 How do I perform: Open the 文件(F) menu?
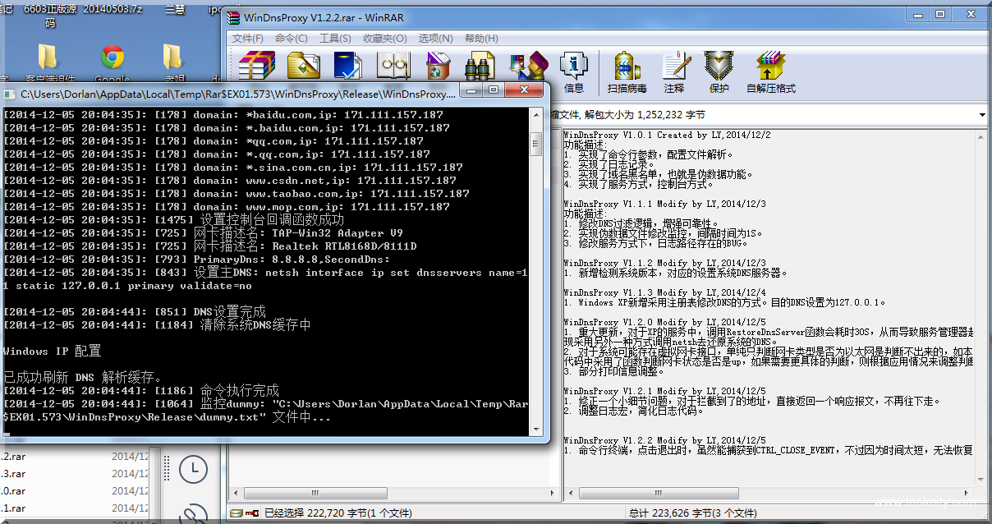click(248, 39)
